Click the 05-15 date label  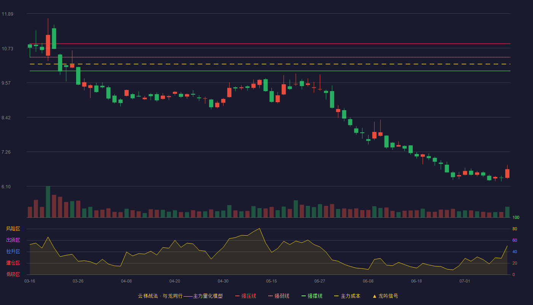point(271,281)
